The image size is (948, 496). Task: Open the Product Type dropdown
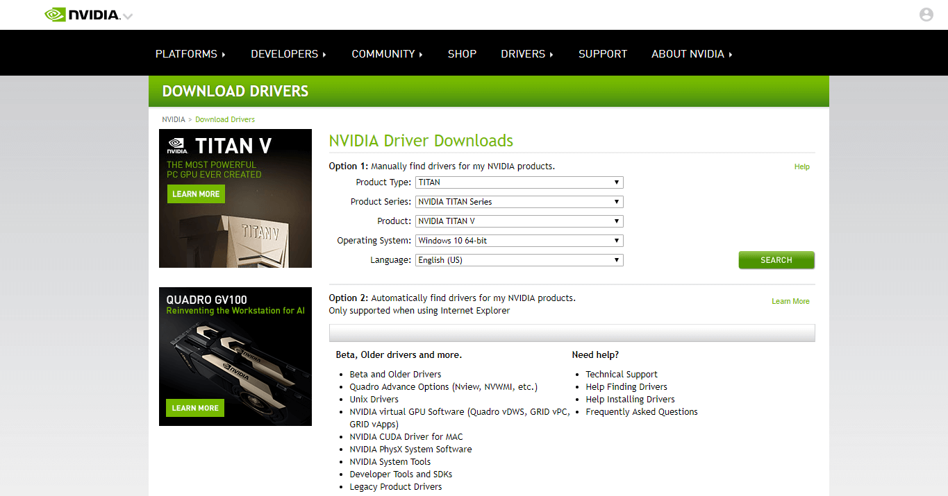[519, 182]
